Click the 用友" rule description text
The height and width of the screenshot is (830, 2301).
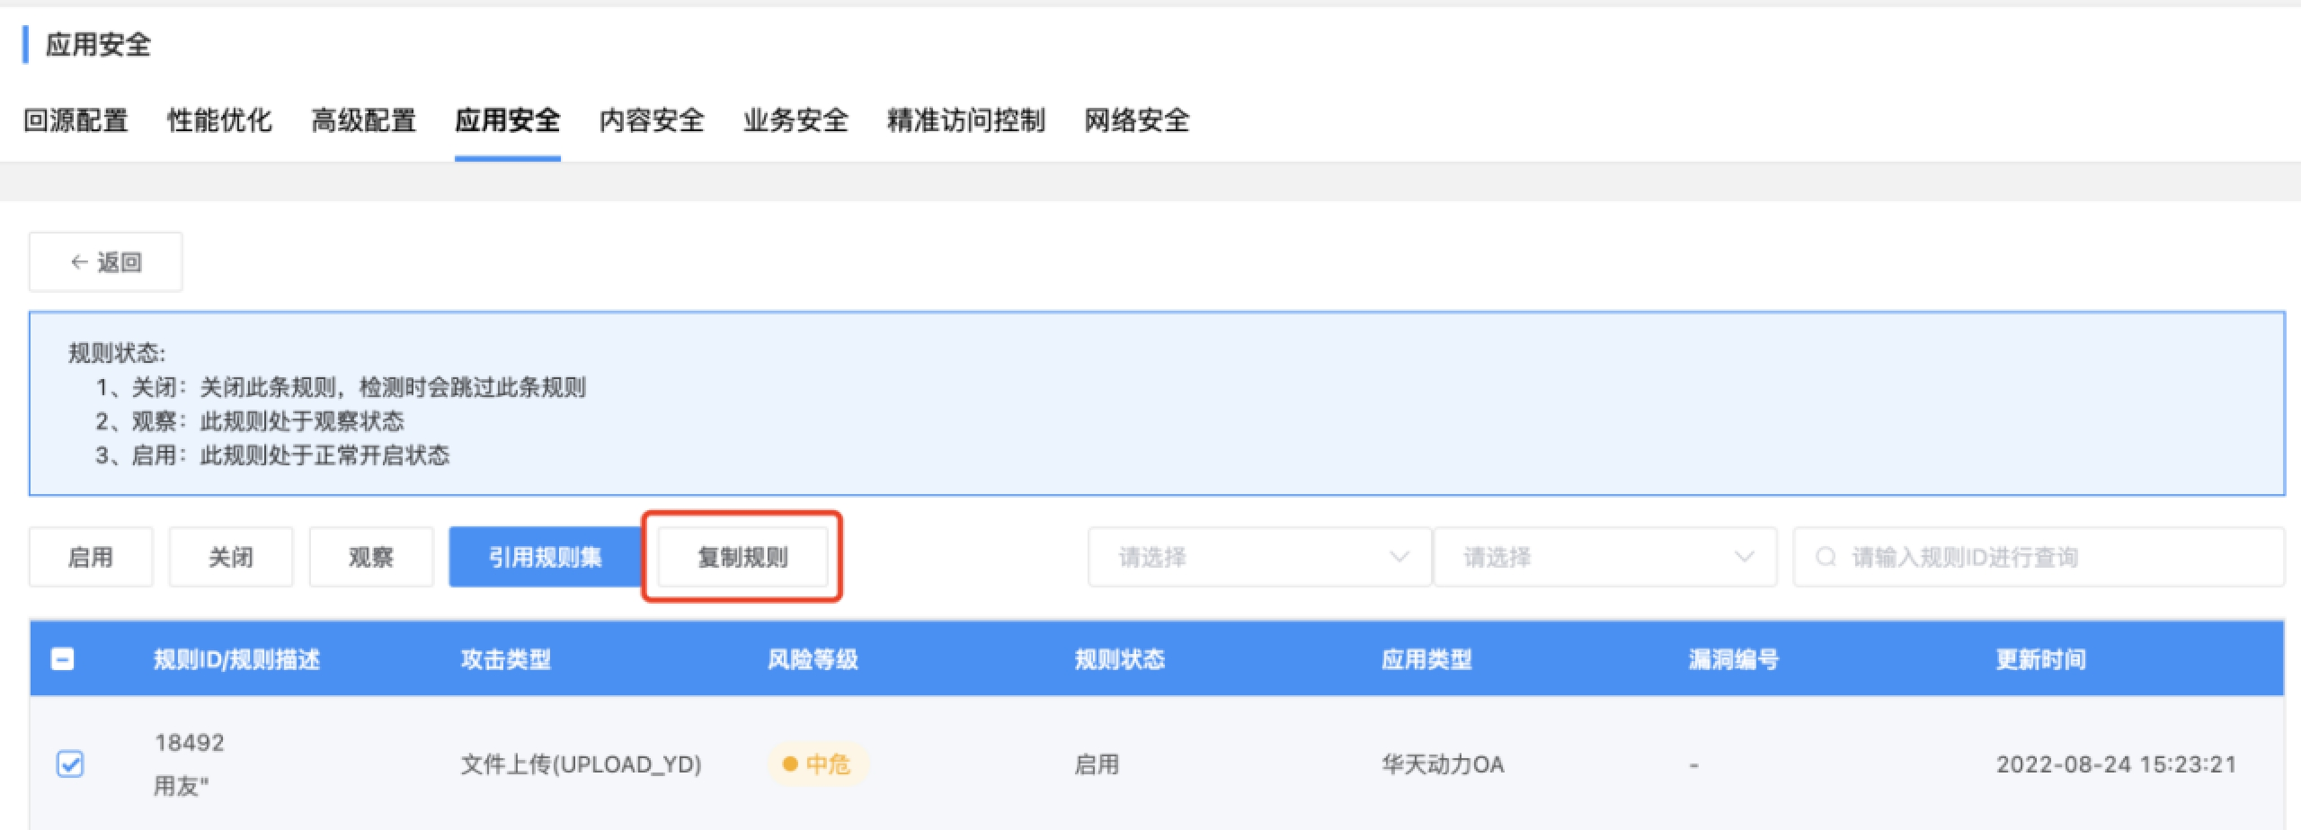(181, 787)
